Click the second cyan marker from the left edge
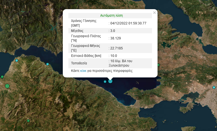This screenshot has width=217, height=131. pos(48,64)
